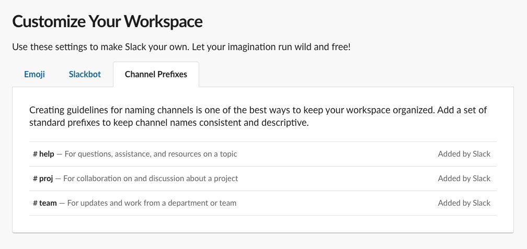527x249 pixels.
Task: Click the hash symbol before team
Action: point(35,203)
